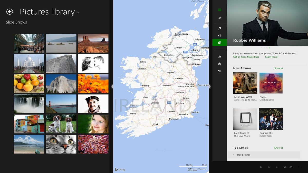Mute audio with the volume icon
The image size is (308, 173).
coord(285,167)
